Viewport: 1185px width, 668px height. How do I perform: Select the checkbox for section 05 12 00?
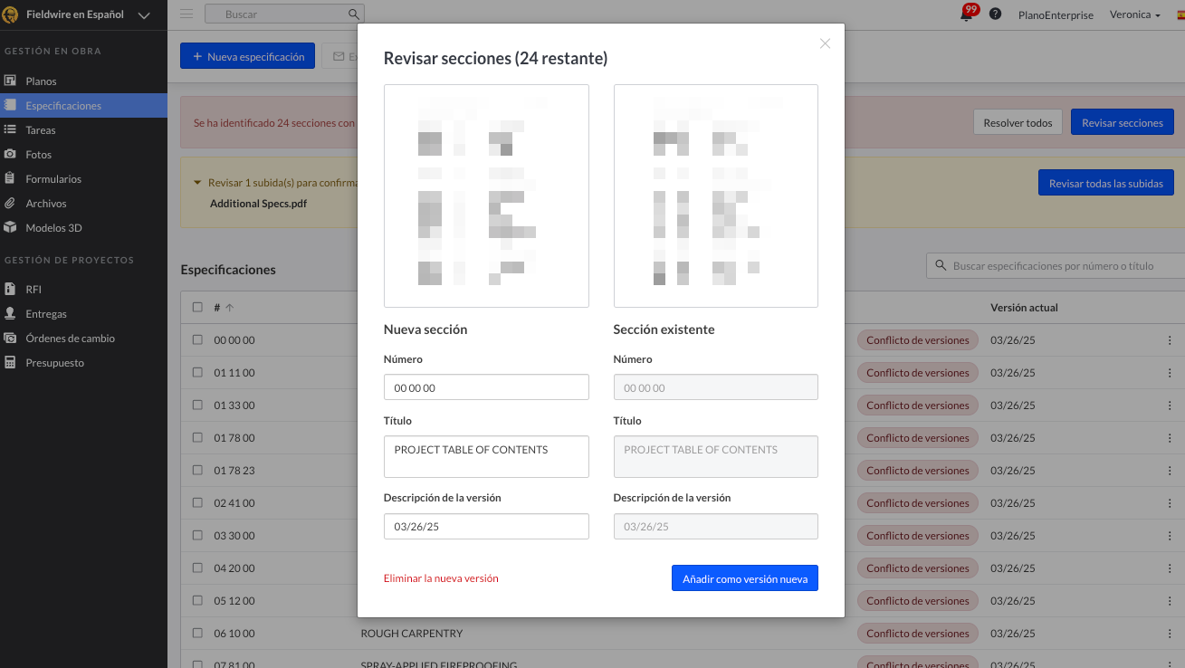pyautogui.click(x=197, y=601)
